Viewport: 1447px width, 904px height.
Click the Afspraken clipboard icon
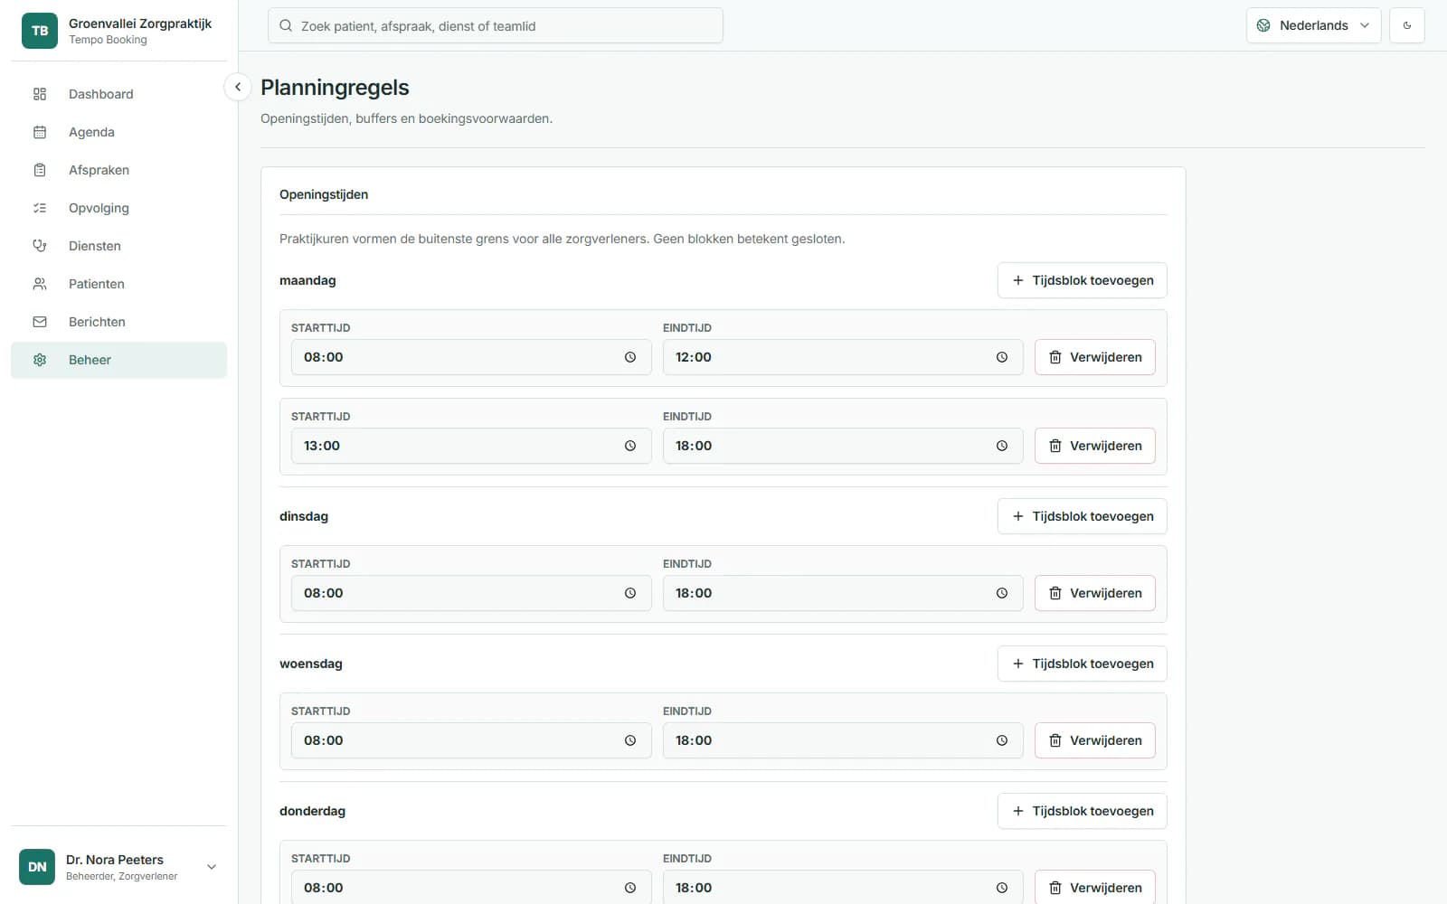click(x=40, y=170)
